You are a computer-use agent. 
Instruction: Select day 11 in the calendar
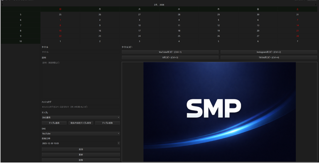tap(179, 25)
